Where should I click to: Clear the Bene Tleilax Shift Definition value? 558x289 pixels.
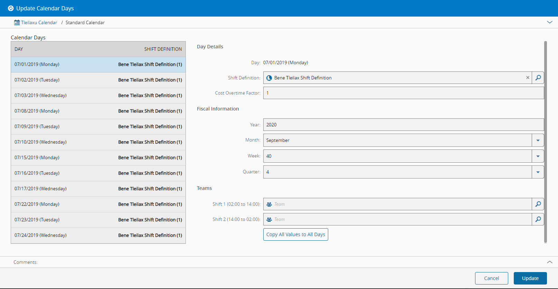[x=528, y=78]
